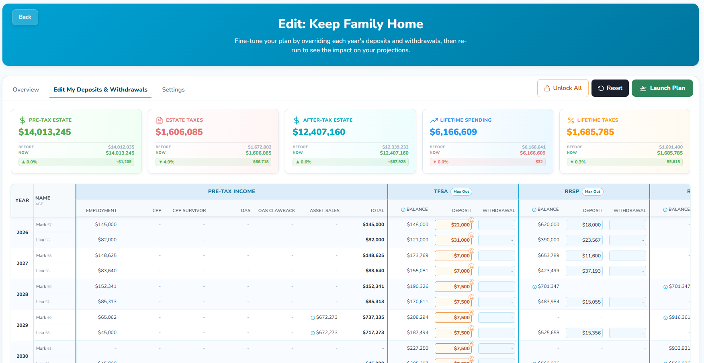Screen dimensions: 704x363
Task: Click the lock icon on Lisa's 2028 TFSA deposit
Action: (471, 297)
